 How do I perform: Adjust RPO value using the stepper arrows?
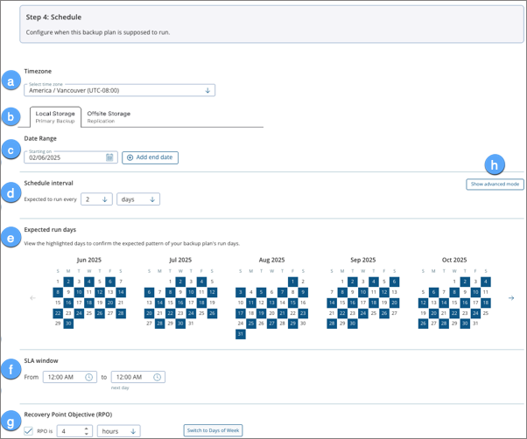pos(86,430)
